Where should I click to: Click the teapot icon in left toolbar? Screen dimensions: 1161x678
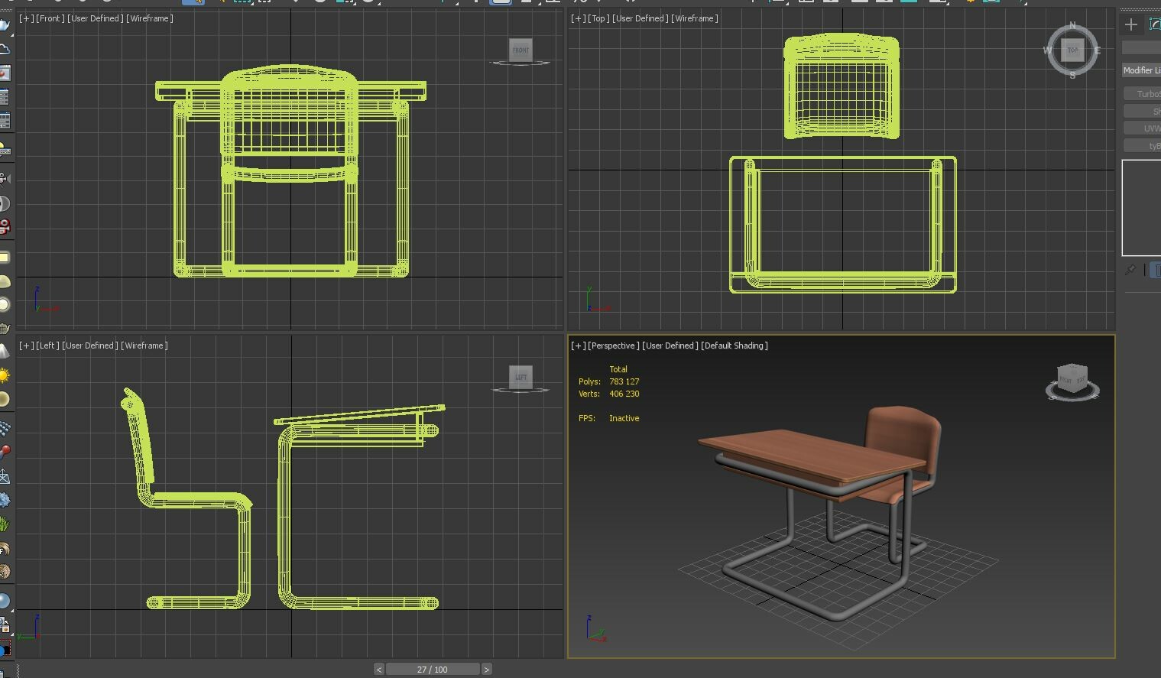pos(5,25)
